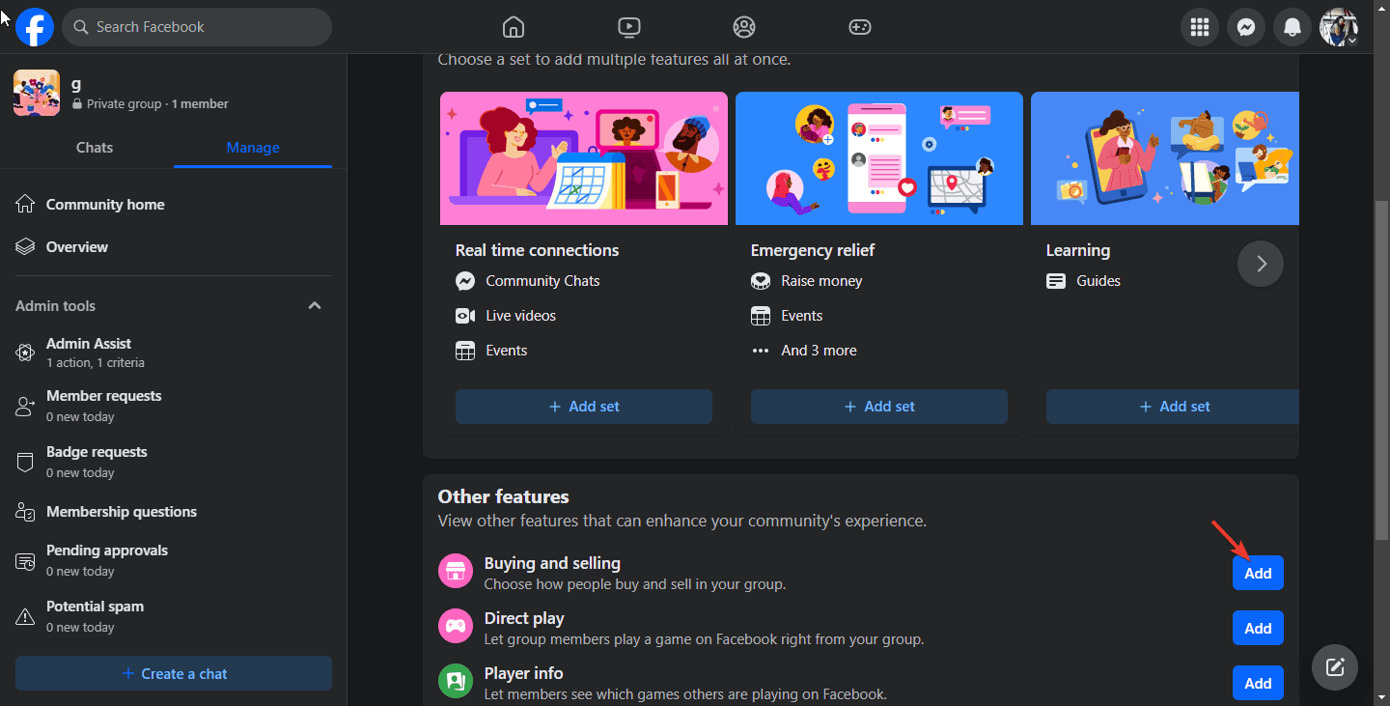
Task: Add the Emergency relief set
Action: (x=879, y=407)
